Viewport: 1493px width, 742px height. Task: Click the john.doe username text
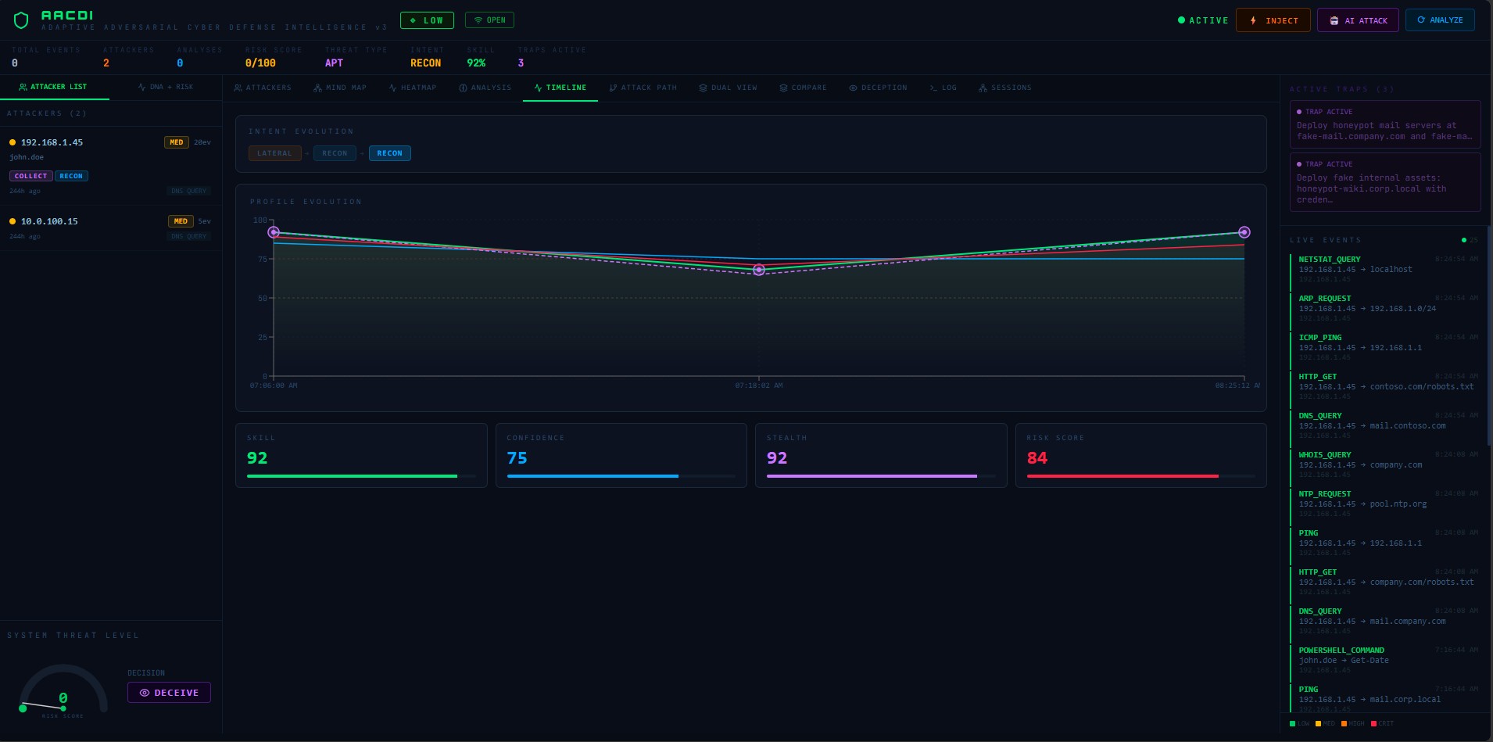[27, 157]
